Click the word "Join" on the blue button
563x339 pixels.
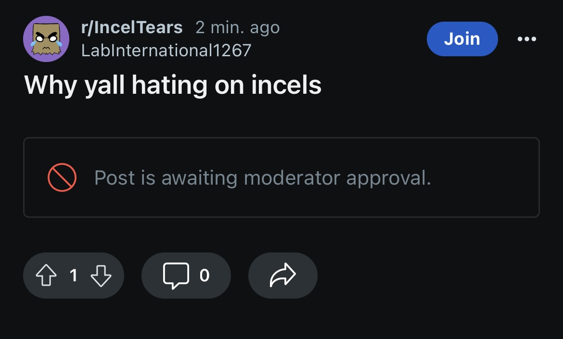(462, 39)
